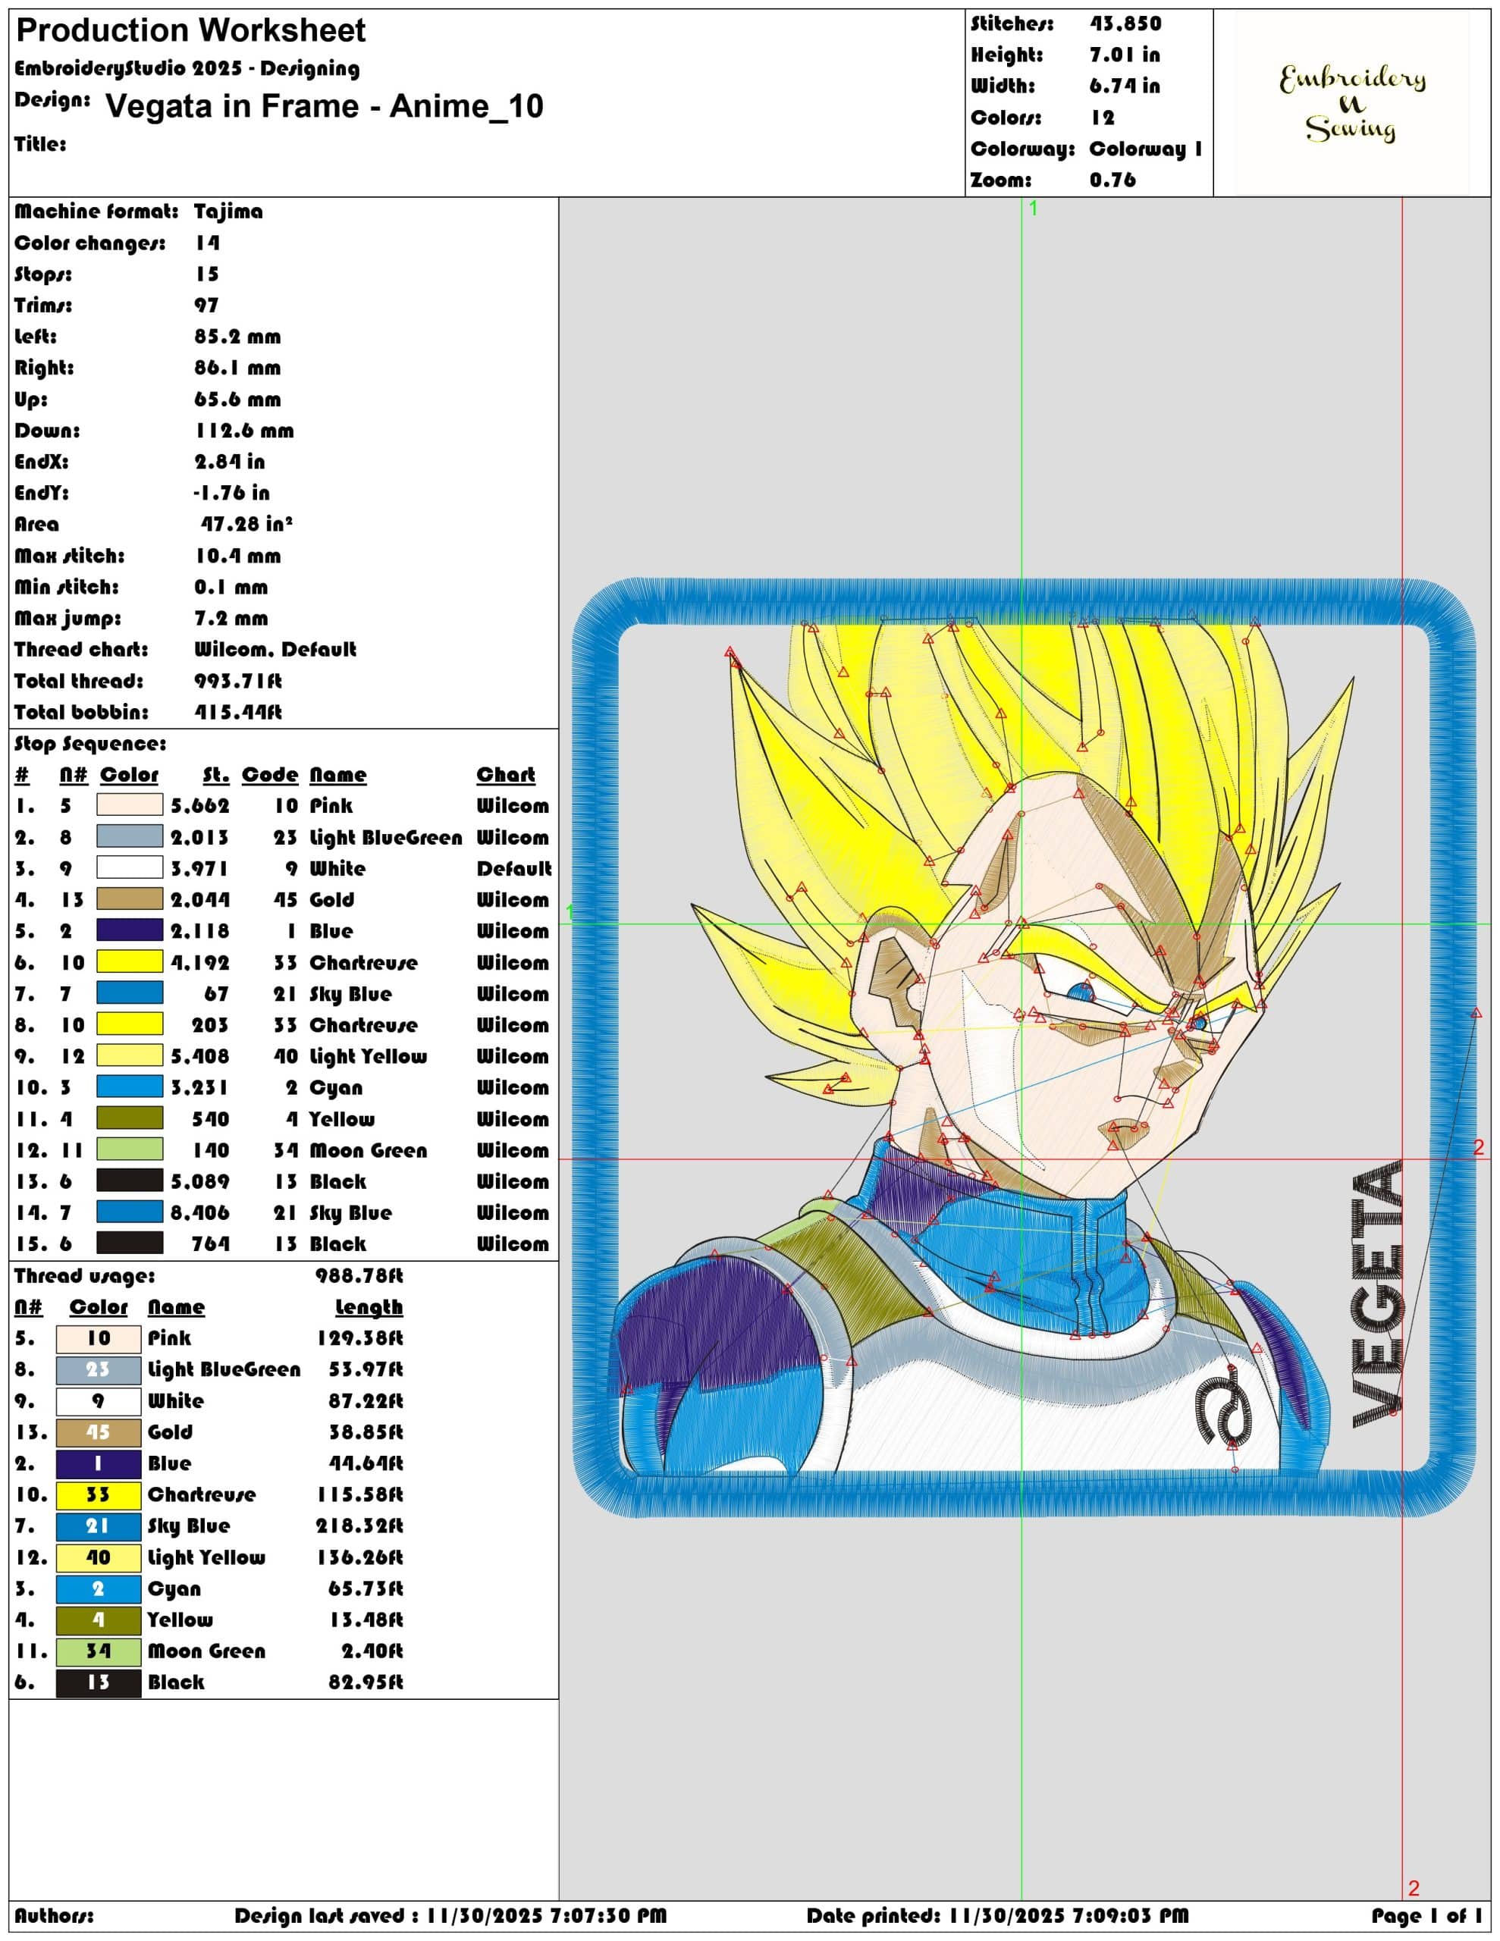Select Thread usage Black swatch numbered 13
Image resolution: width=1500 pixels, height=1941 pixels.
click(x=99, y=1682)
